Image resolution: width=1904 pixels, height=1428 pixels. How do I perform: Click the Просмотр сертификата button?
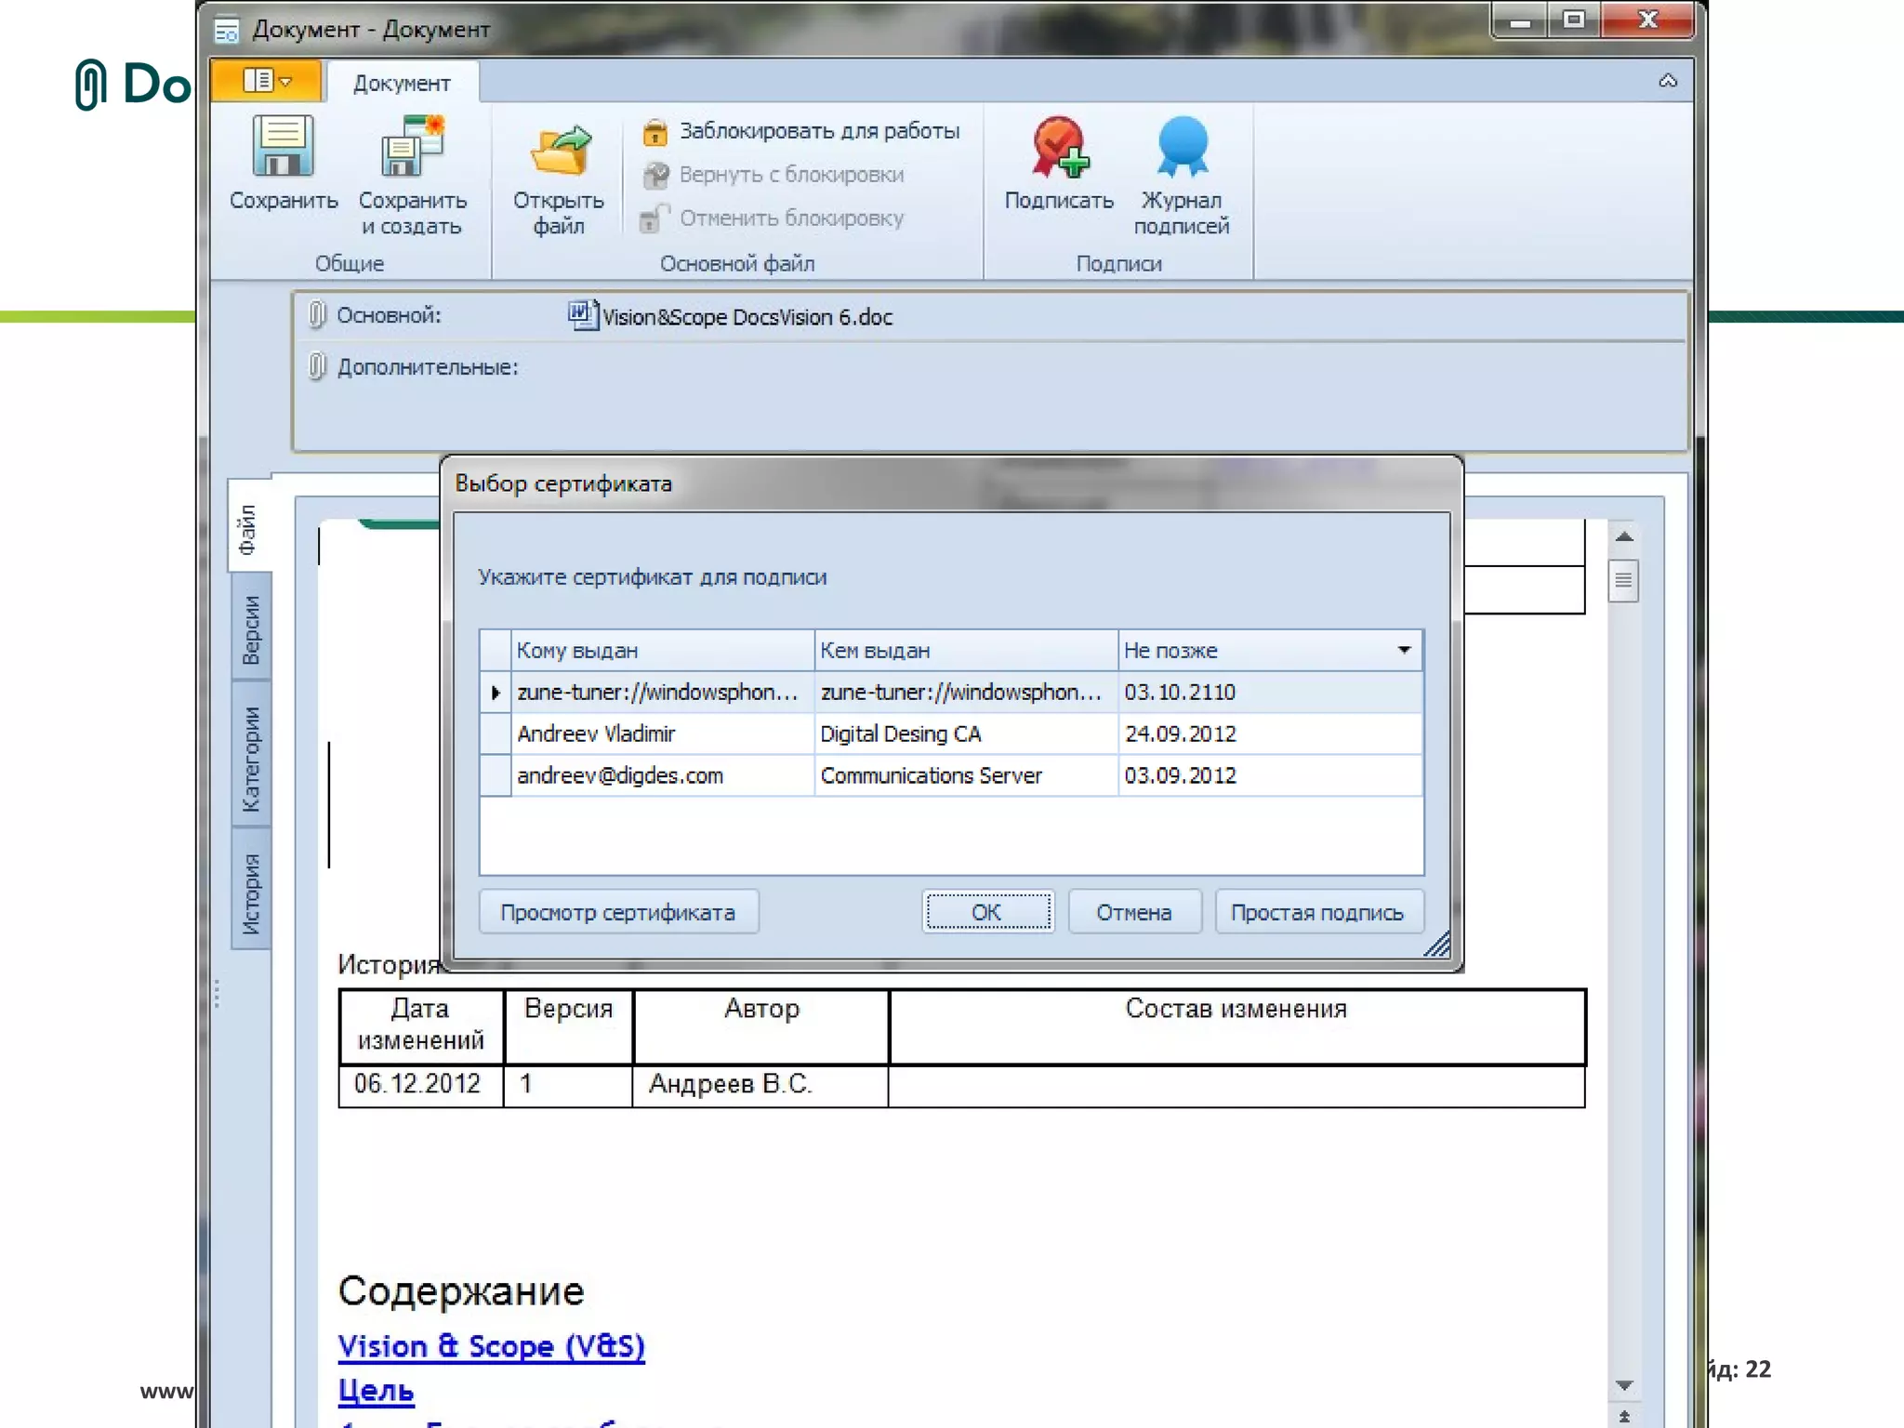tap(618, 913)
